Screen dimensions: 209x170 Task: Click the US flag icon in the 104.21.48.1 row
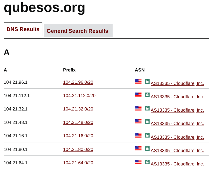[x=138, y=121]
